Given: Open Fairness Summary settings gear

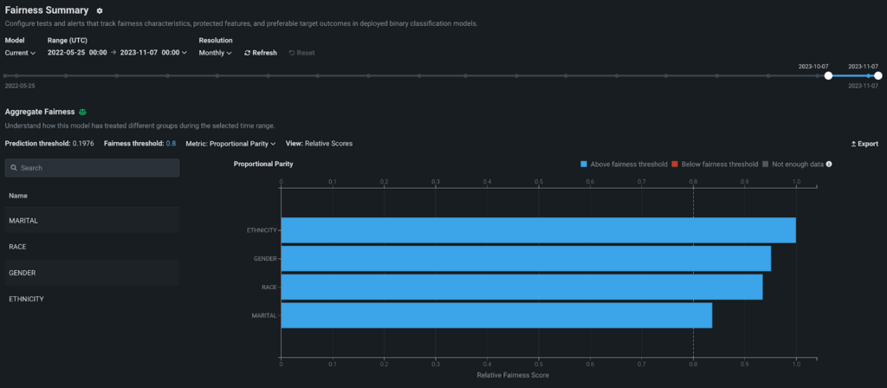Looking at the screenshot, I should [x=100, y=10].
